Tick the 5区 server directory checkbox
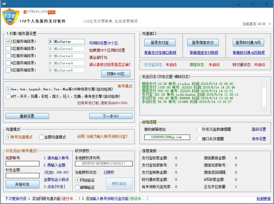 pos(8,70)
